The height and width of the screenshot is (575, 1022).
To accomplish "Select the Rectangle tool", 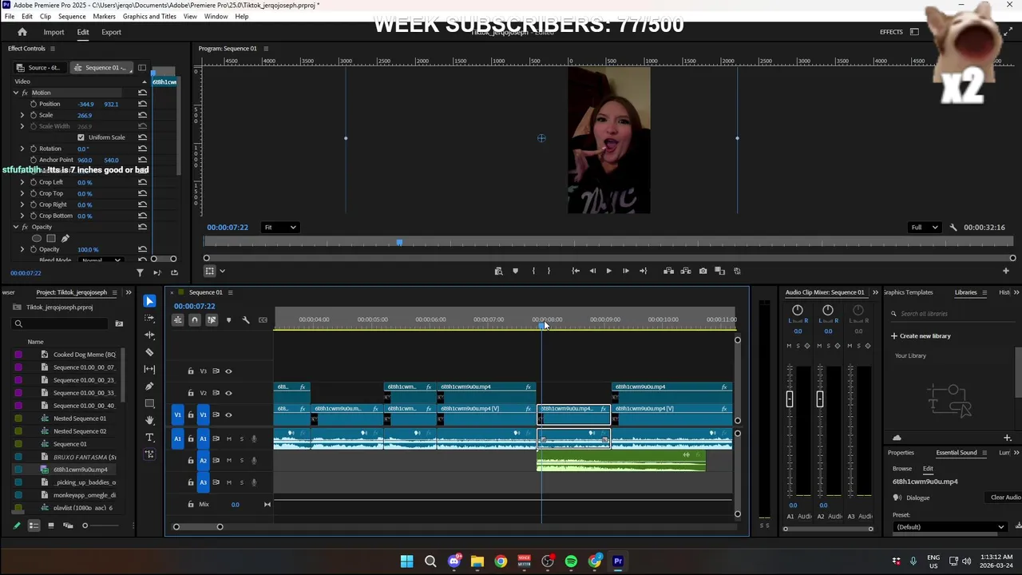I will coord(149,403).
